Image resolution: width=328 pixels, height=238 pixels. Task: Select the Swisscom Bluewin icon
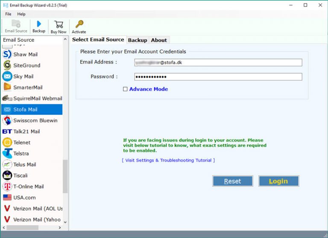(x=7, y=120)
